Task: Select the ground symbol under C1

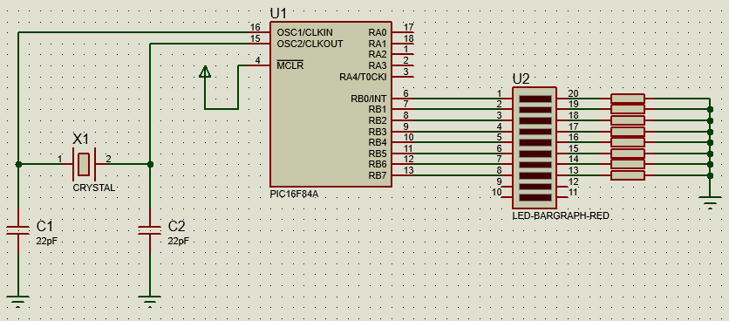Action: pyautogui.click(x=18, y=301)
